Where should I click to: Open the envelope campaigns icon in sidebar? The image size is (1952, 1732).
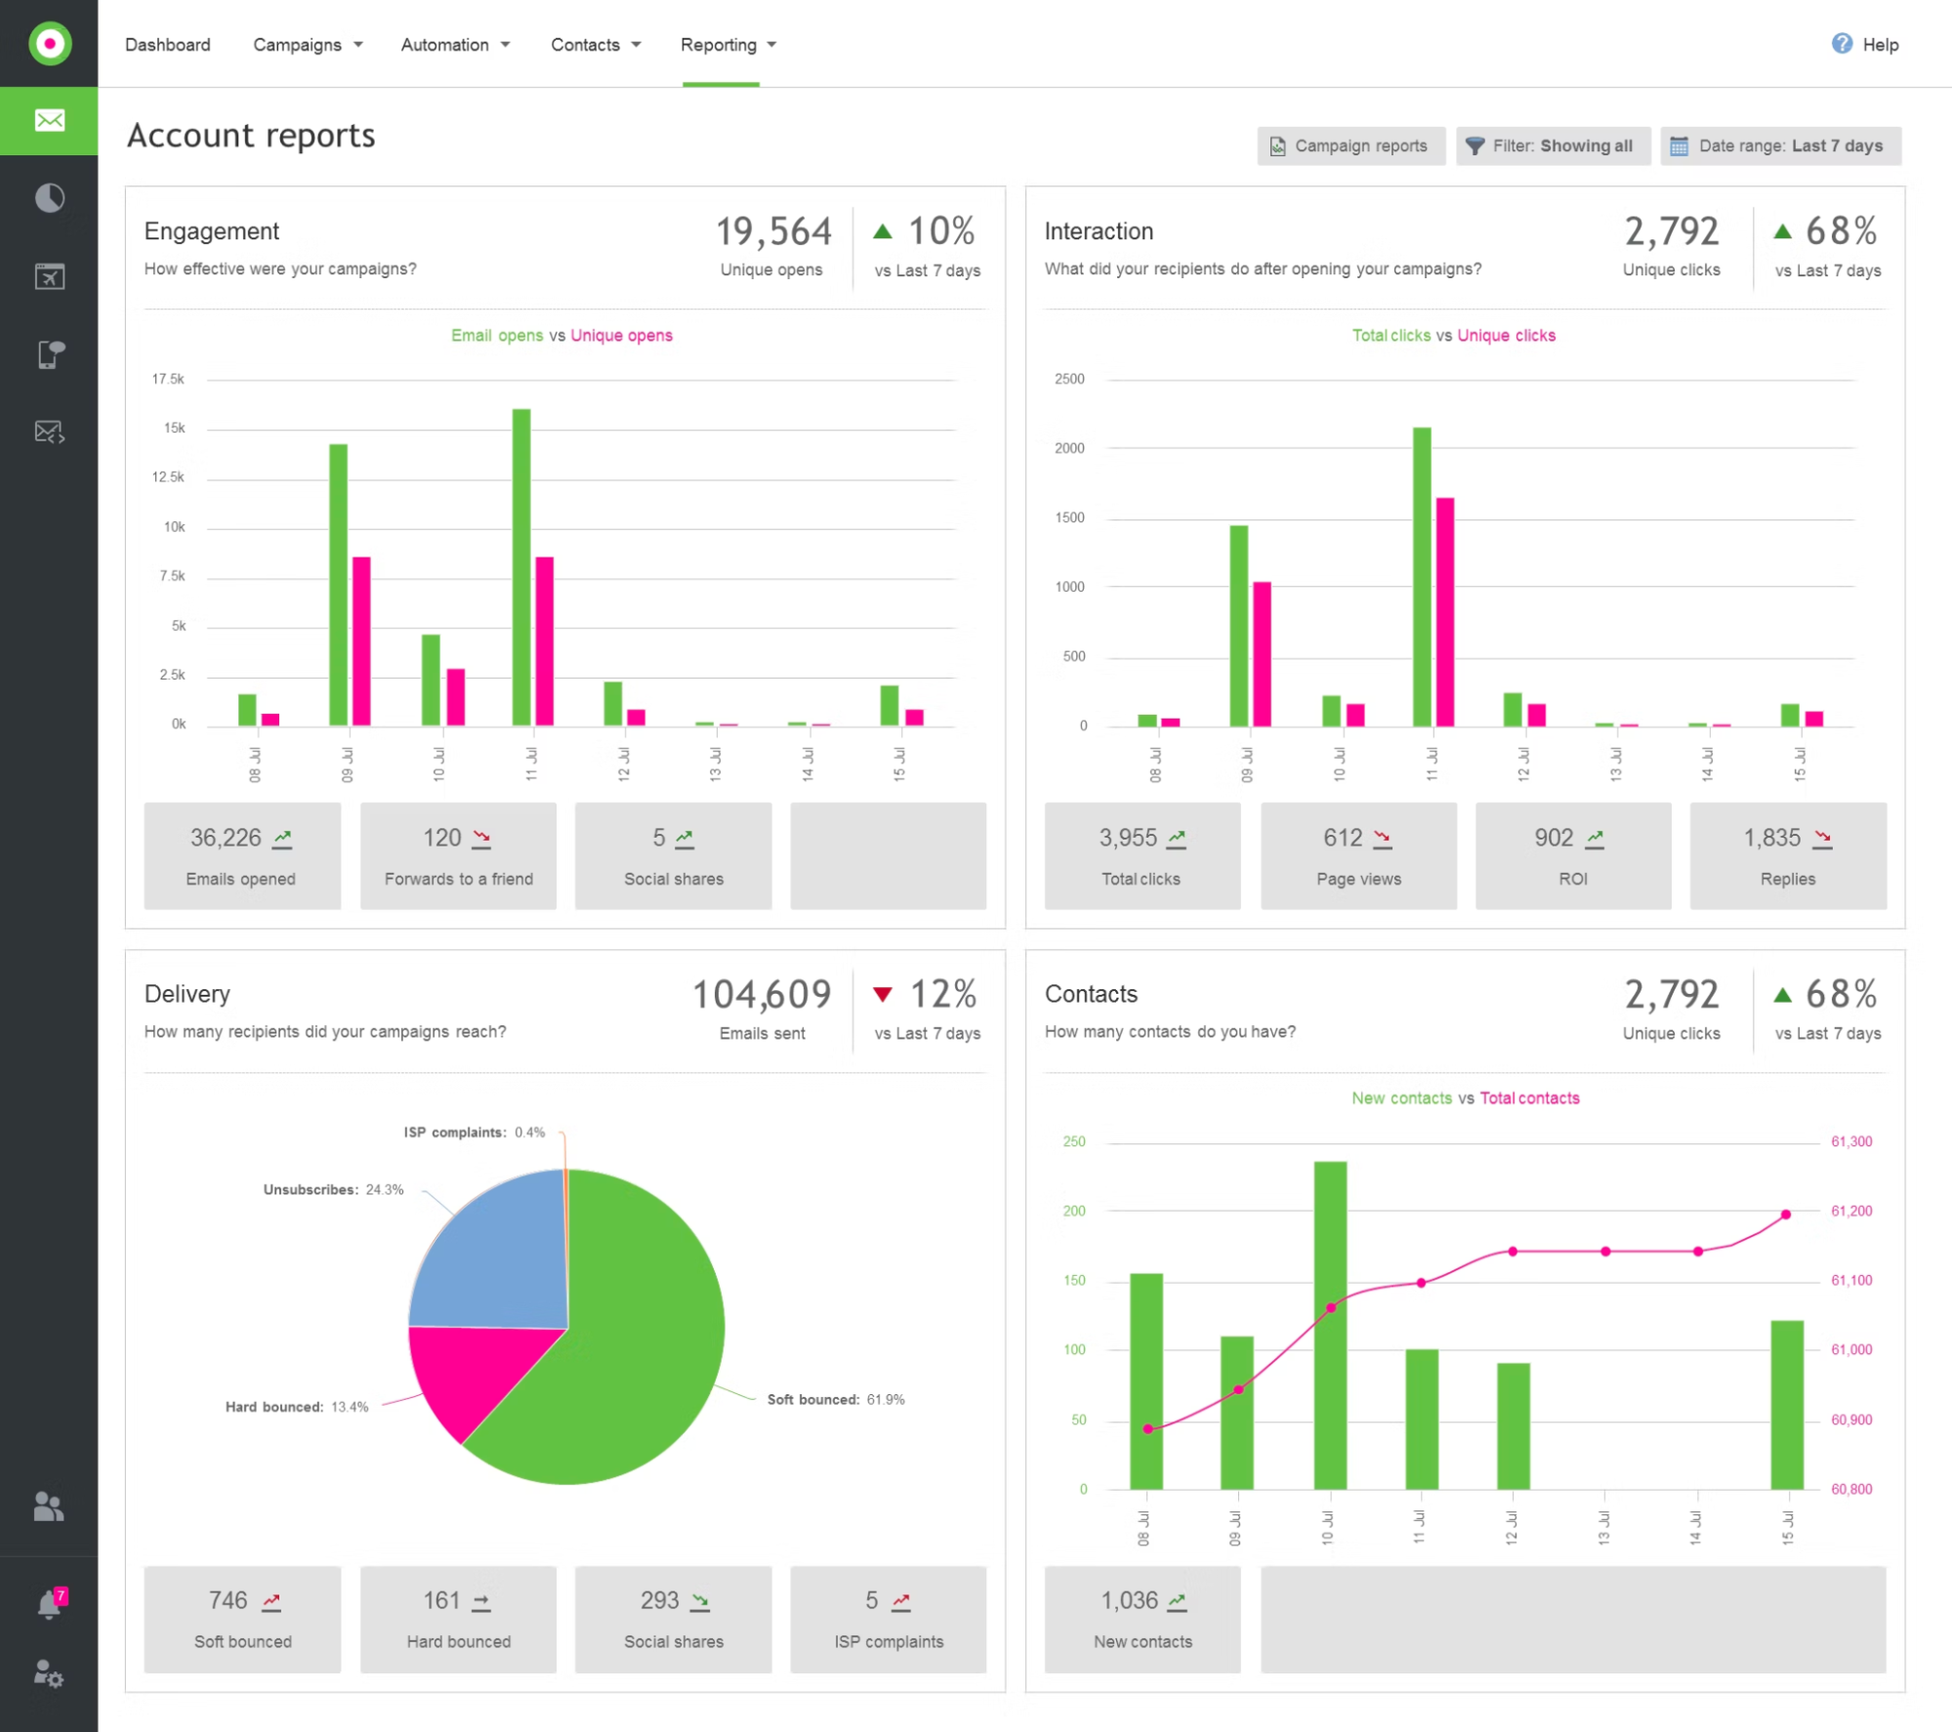pos(49,119)
